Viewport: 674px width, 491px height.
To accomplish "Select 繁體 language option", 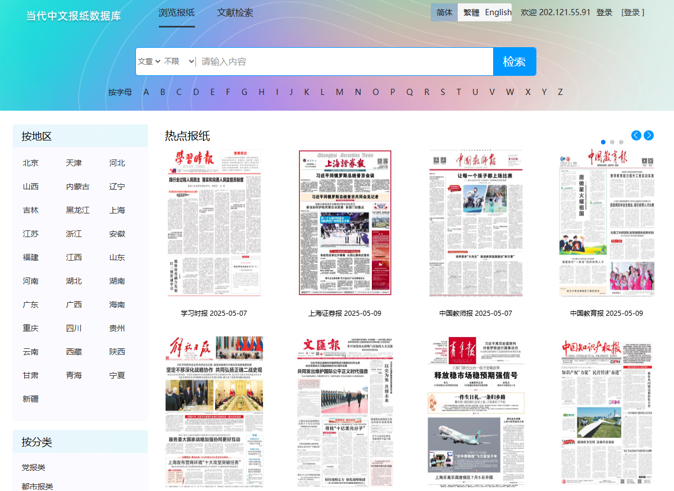I will click(x=471, y=12).
